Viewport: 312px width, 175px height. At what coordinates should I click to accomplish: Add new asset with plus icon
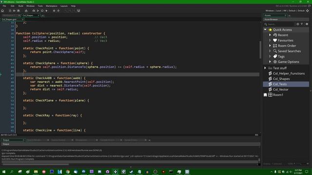coord(298,24)
